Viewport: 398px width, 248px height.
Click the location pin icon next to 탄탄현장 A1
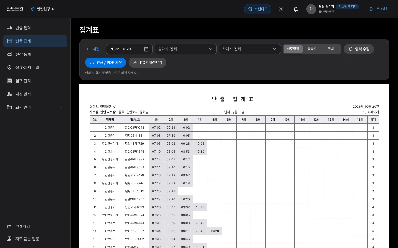pos(33,9)
